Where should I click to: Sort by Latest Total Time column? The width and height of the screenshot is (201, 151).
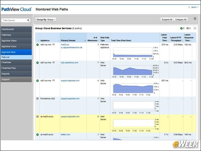[165, 38]
